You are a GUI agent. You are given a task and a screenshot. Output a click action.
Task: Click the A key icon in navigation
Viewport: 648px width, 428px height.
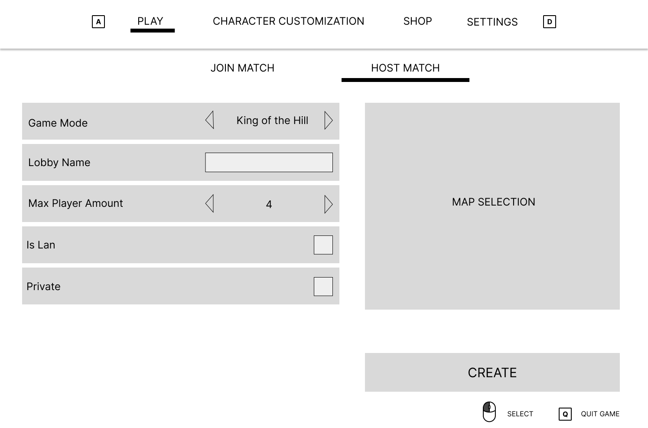click(98, 22)
